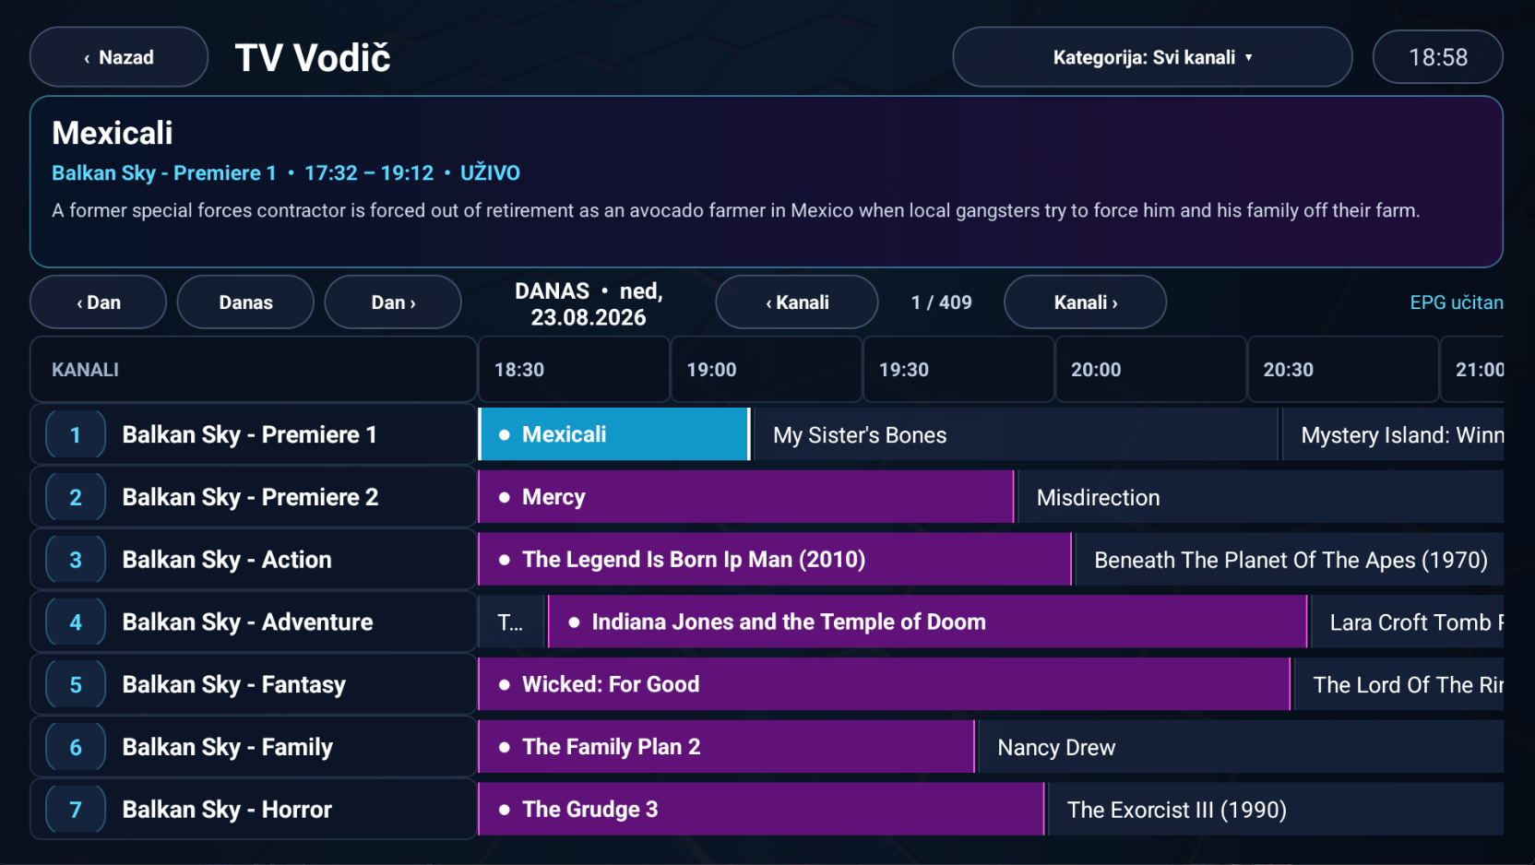Open channel Balkan Sky - Action
The height and width of the screenshot is (865, 1535).
click(253, 560)
